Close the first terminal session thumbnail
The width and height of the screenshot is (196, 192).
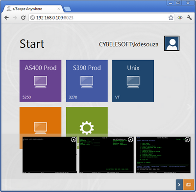click(73, 139)
